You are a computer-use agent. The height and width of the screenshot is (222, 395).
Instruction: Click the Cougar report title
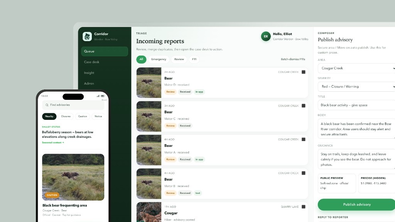pos(171,213)
